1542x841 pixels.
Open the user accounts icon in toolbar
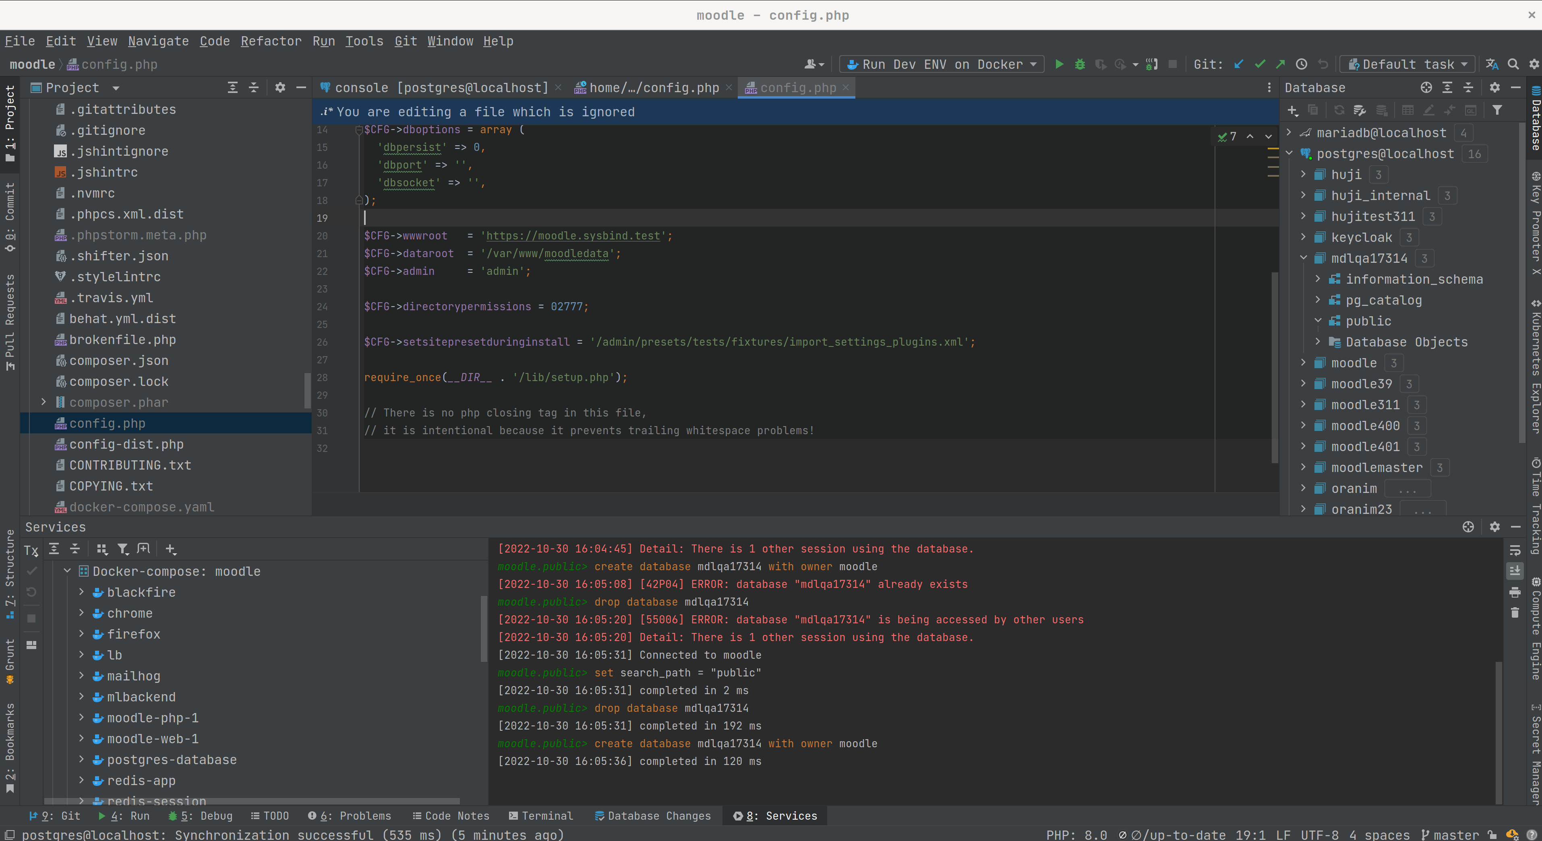click(x=814, y=64)
